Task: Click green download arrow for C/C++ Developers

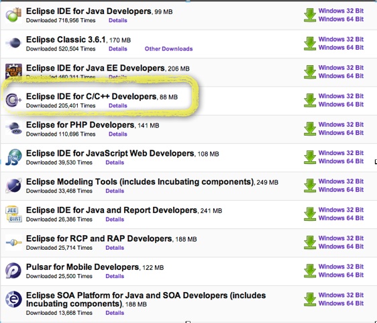Action: (310, 100)
